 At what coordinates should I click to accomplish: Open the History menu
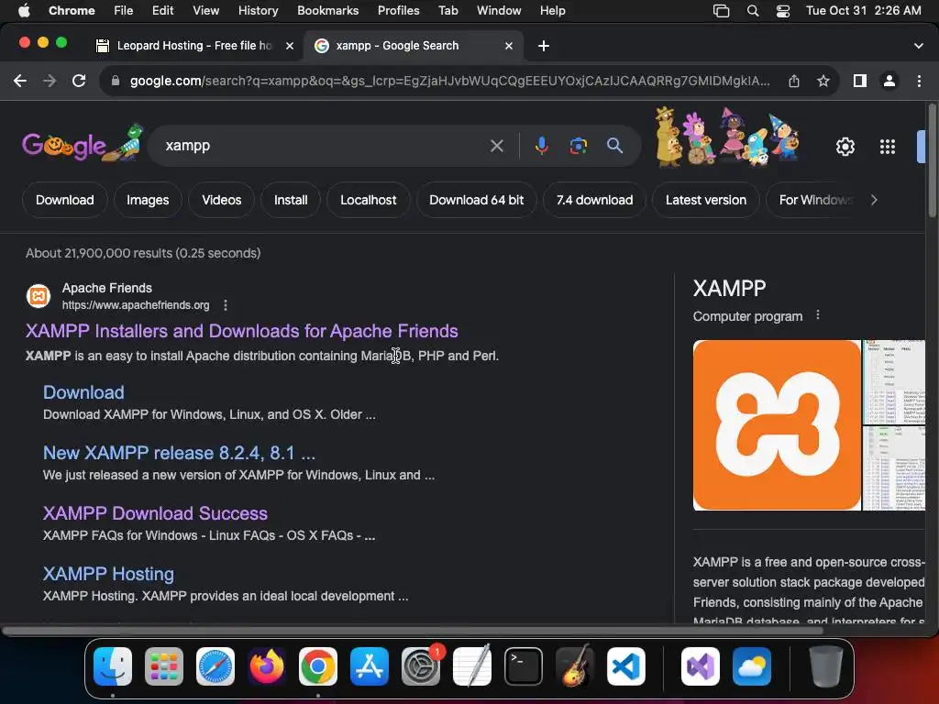tap(258, 11)
